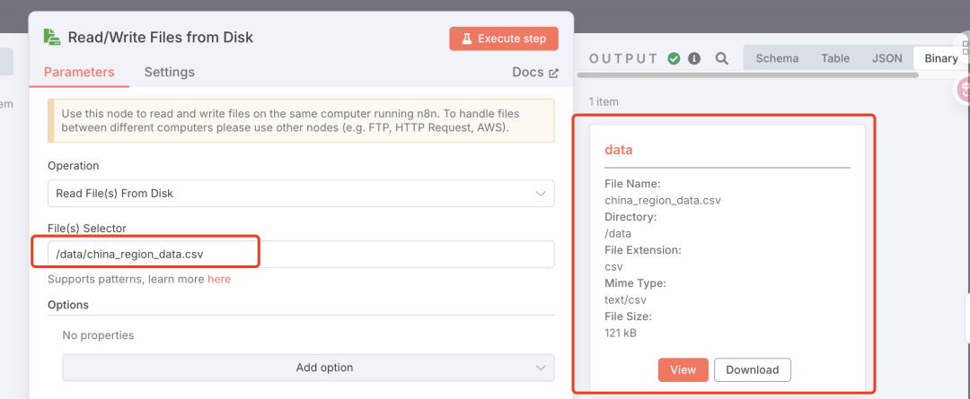Switch to the Parameters tab

click(79, 73)
